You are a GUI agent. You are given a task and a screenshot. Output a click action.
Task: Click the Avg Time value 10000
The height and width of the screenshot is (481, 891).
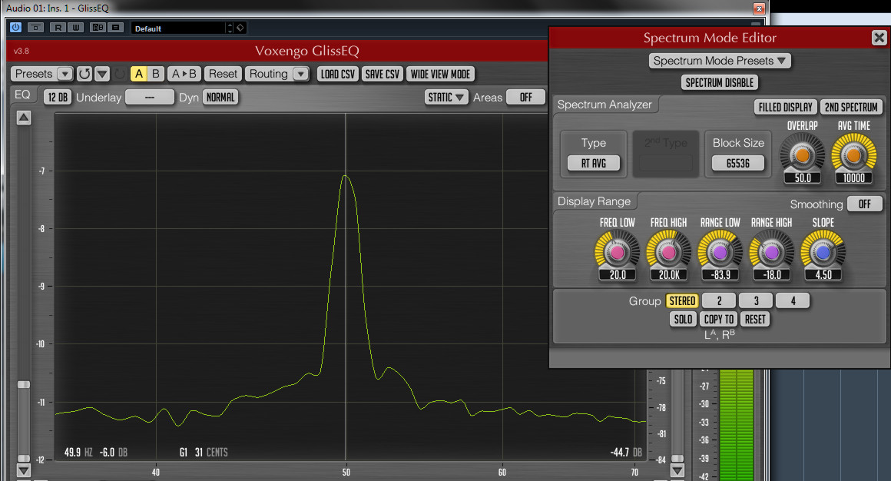tap(853, 178)
